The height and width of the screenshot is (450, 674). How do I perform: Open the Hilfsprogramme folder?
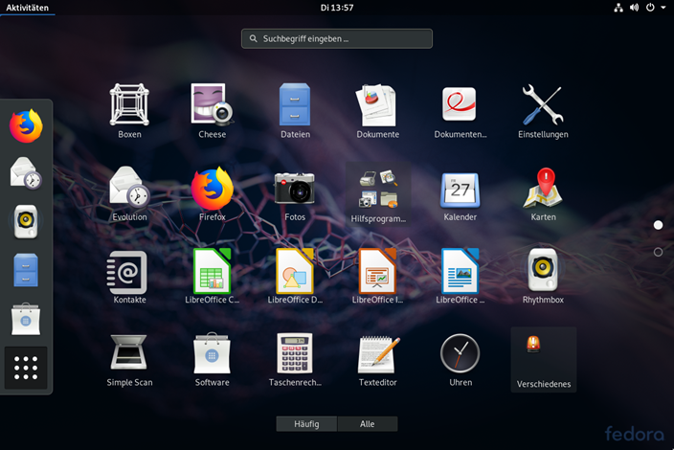point(378,194)
